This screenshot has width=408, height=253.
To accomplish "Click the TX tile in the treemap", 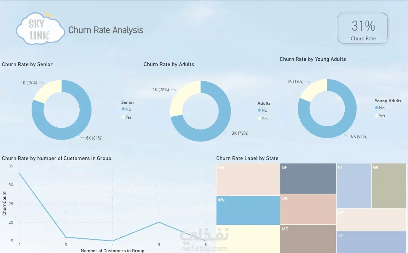I will click(371, 242).
